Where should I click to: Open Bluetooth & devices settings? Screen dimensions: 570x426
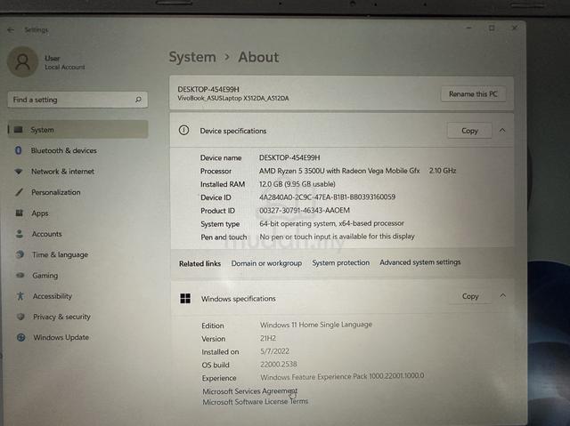click(63, 150)
